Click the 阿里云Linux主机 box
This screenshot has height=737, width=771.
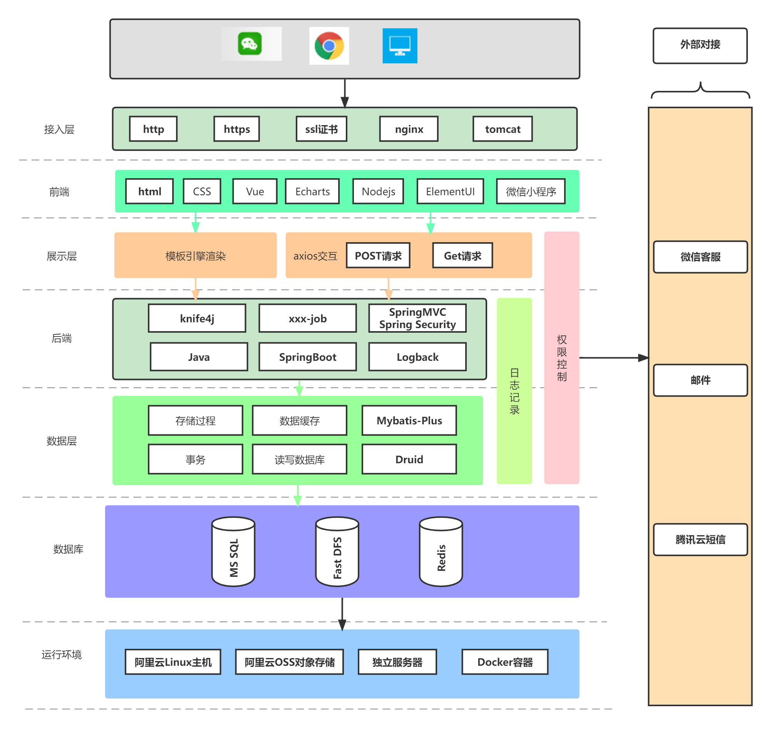click(173, 662)
